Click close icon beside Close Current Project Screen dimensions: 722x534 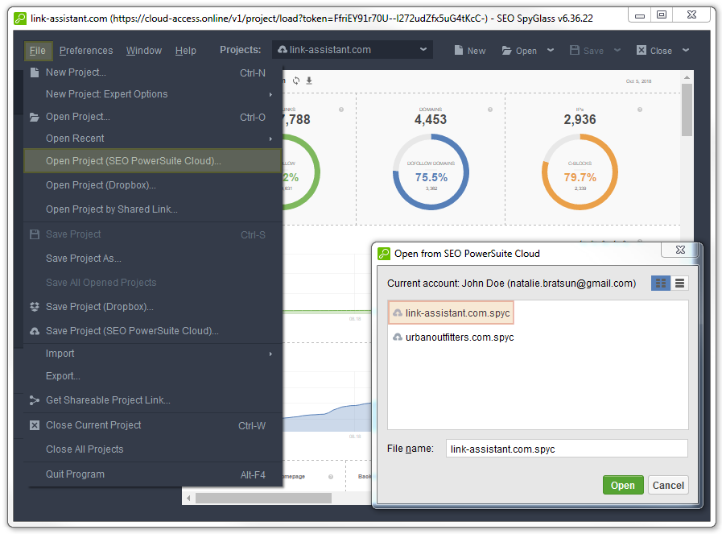[x=35, y=425]
